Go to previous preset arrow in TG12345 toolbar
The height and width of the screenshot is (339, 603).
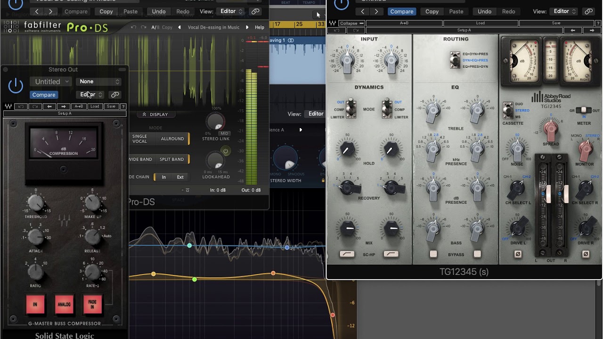point(573,30)
